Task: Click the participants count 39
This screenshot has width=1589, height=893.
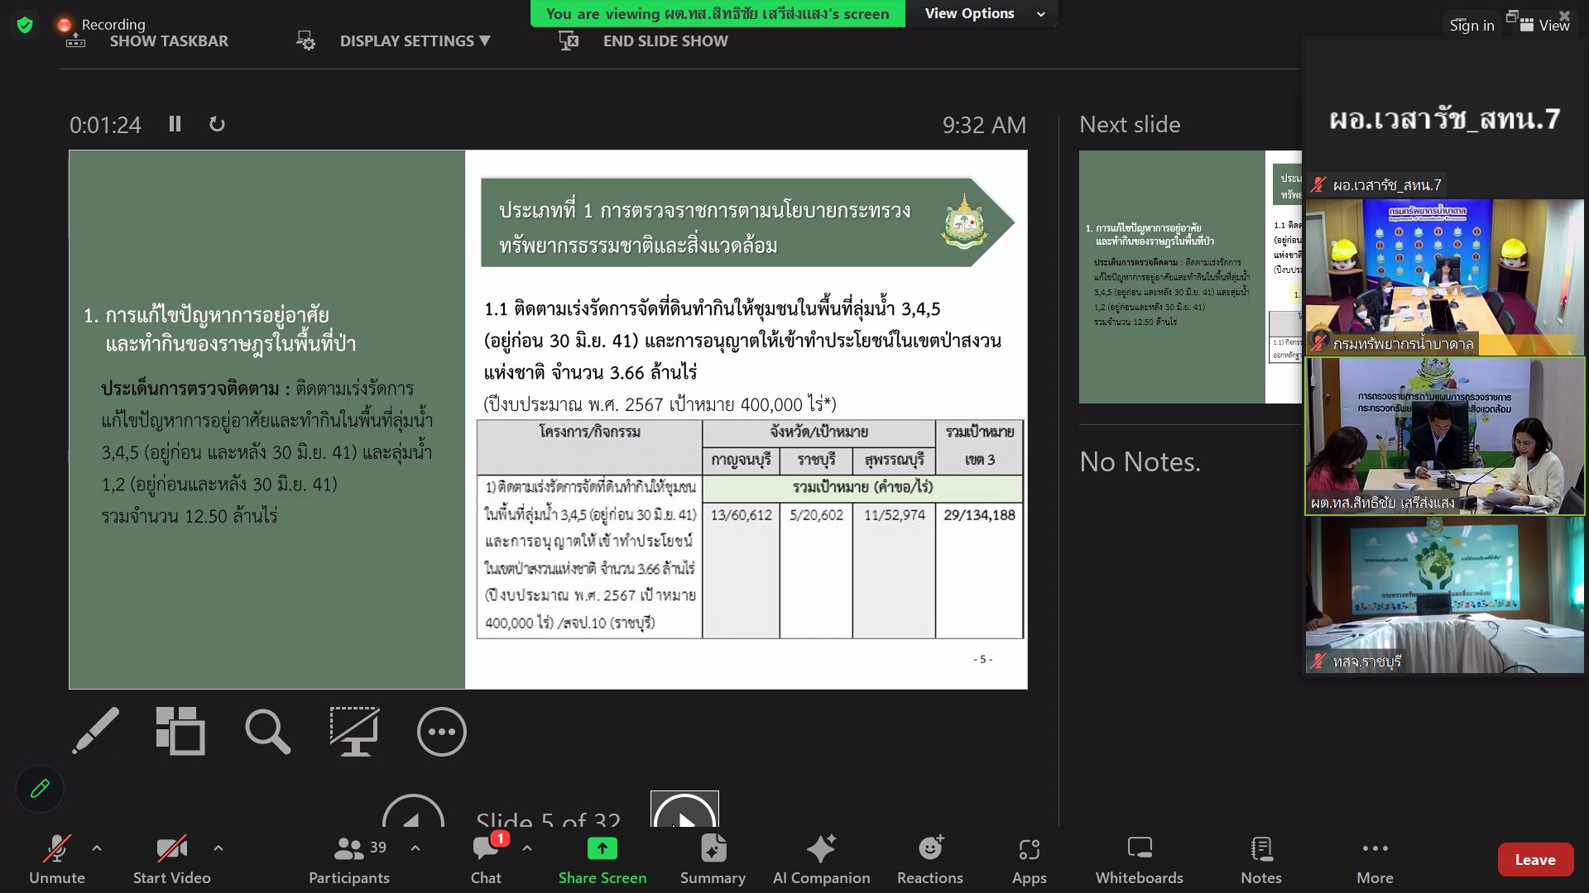Action: [378, 848]
